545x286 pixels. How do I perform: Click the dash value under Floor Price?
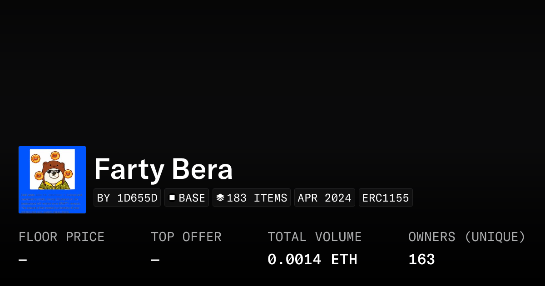coord(23,260)
